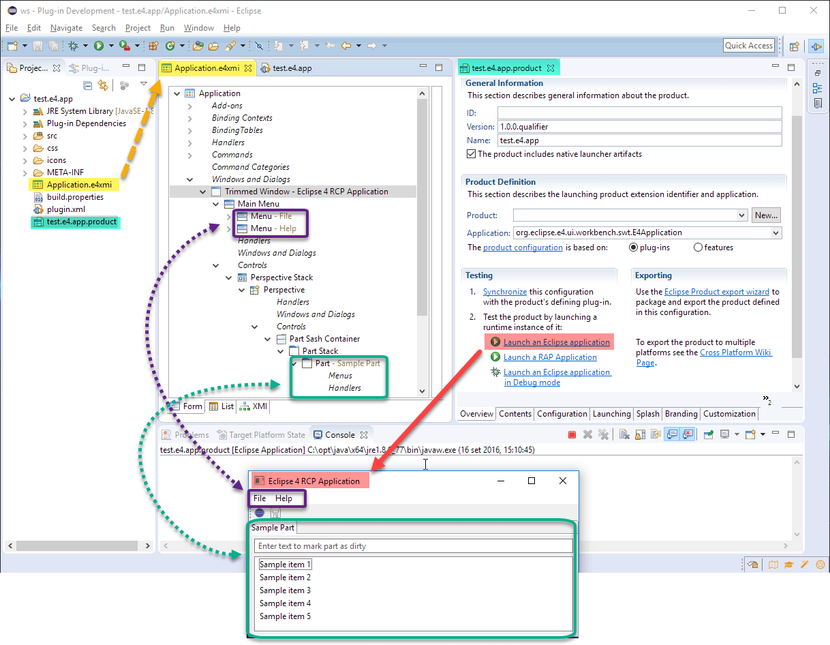830x645 pixels.
Task: Click the Eclipse globe icon in RCP app toolbar
Action: (x=260, y=512)
